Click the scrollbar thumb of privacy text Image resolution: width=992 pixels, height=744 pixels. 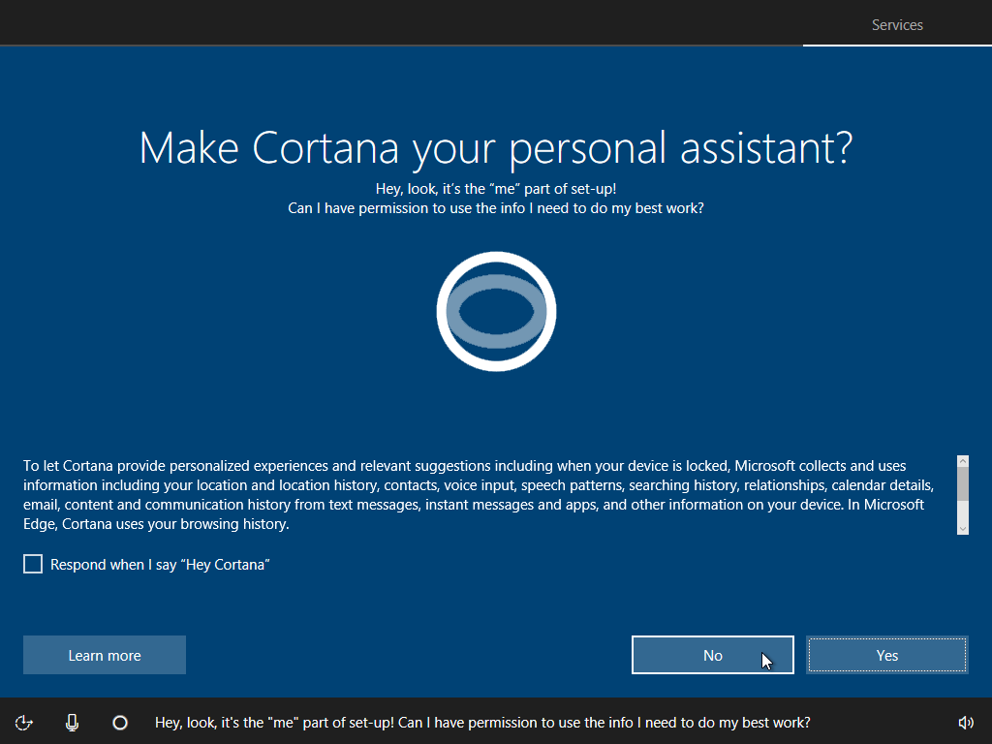[963, 484]
